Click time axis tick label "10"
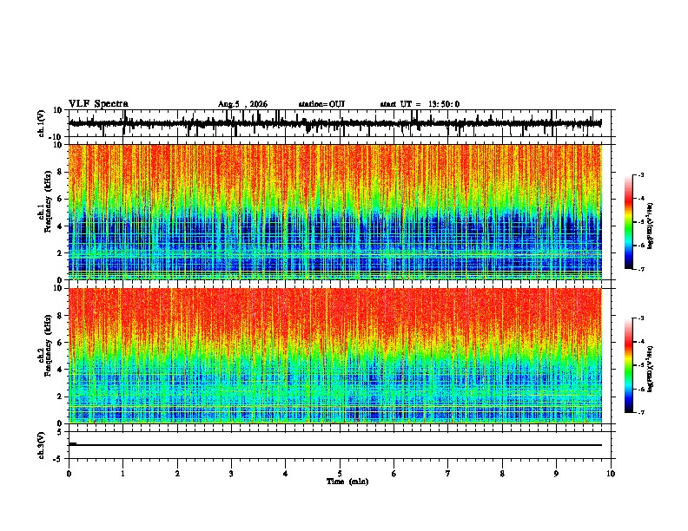 [611, 474]
